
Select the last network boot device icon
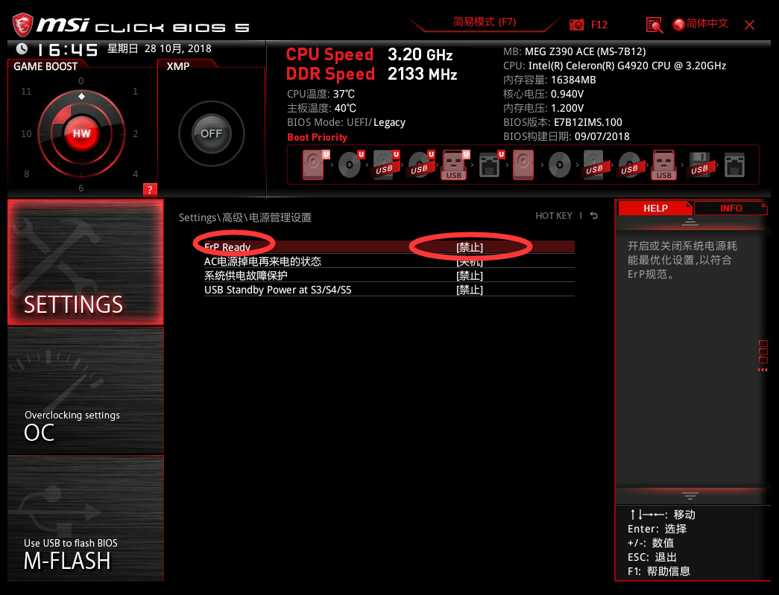pos(734,165)
